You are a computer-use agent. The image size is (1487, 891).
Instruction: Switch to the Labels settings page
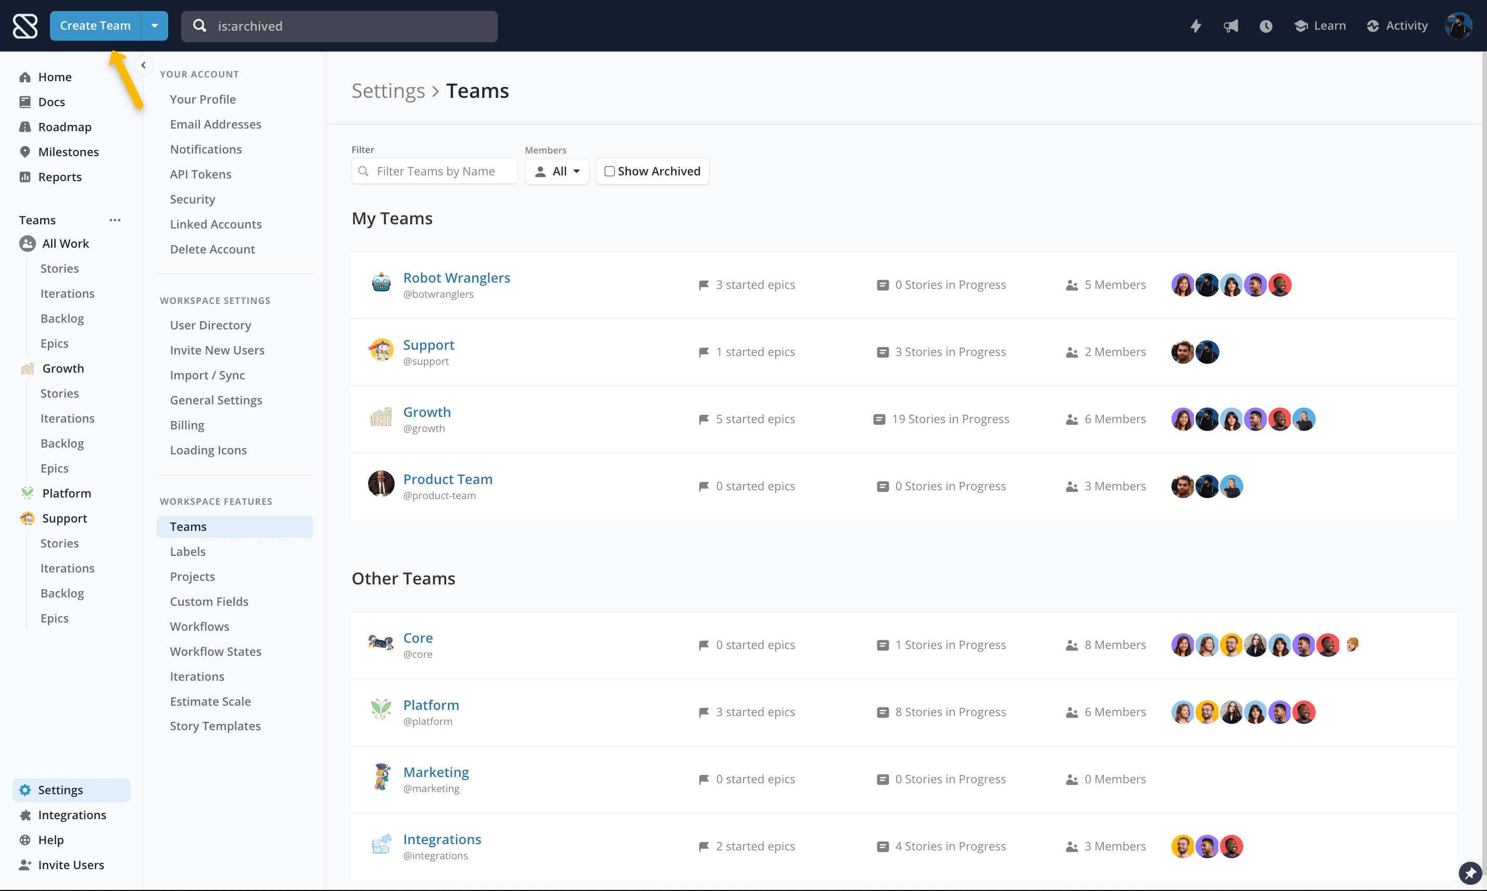188,551
